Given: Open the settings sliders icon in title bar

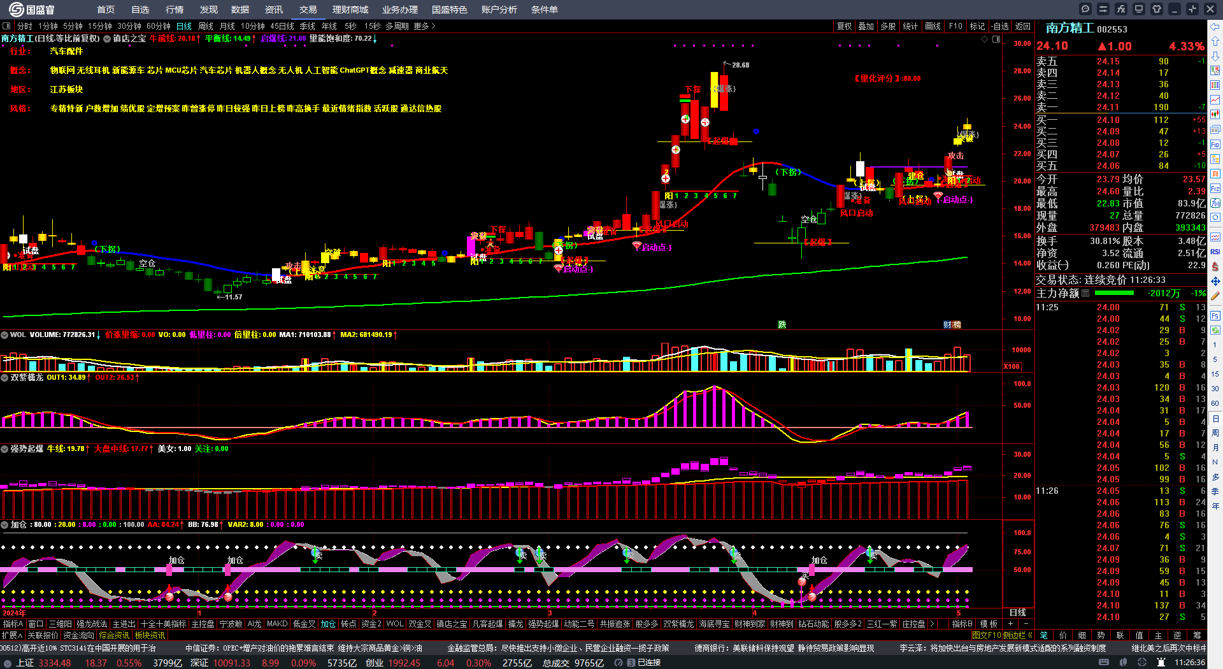Looking at the screenshot, I should (x=1103, y=9).
